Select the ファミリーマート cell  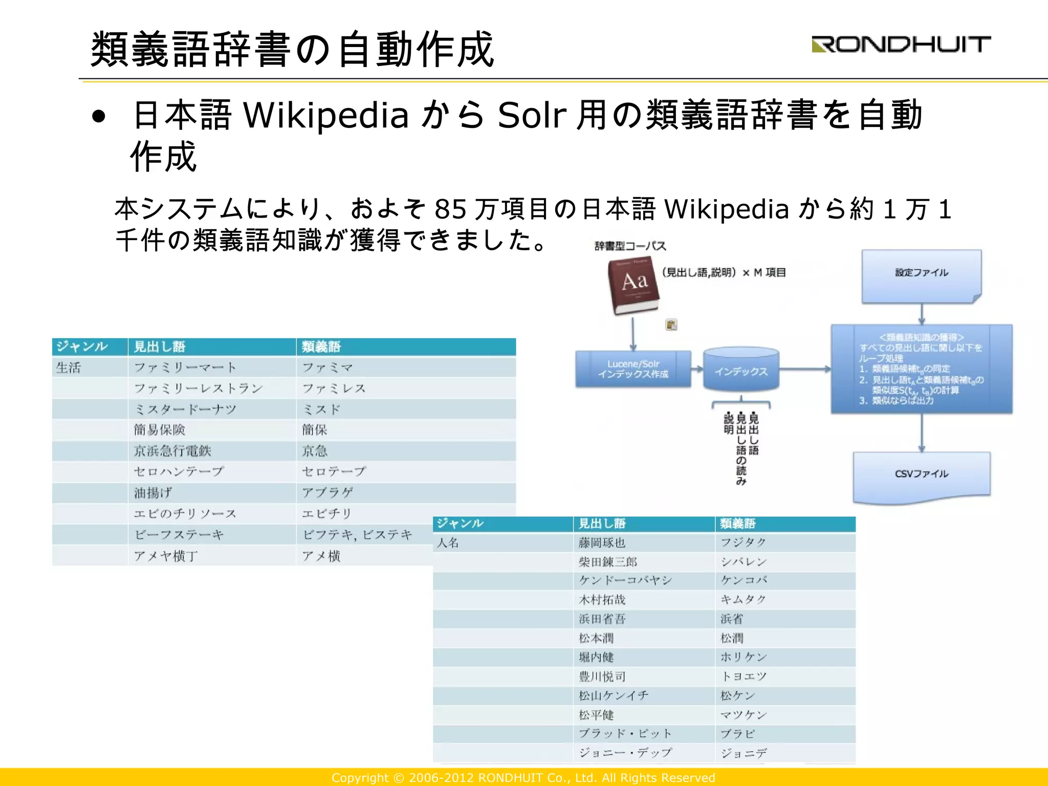[212, 367]
